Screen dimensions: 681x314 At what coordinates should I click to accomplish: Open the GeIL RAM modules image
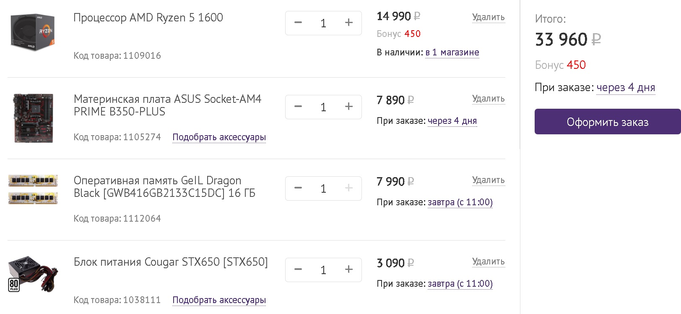(33, 189)
